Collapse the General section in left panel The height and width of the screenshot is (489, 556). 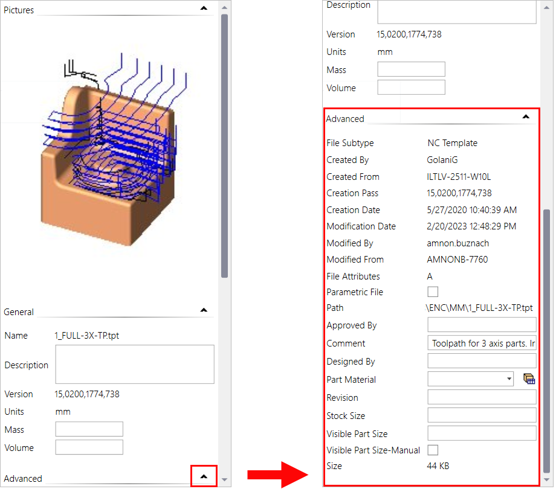pos(204,310)
